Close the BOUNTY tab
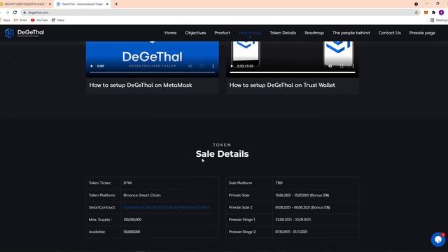 pos(50,4)
